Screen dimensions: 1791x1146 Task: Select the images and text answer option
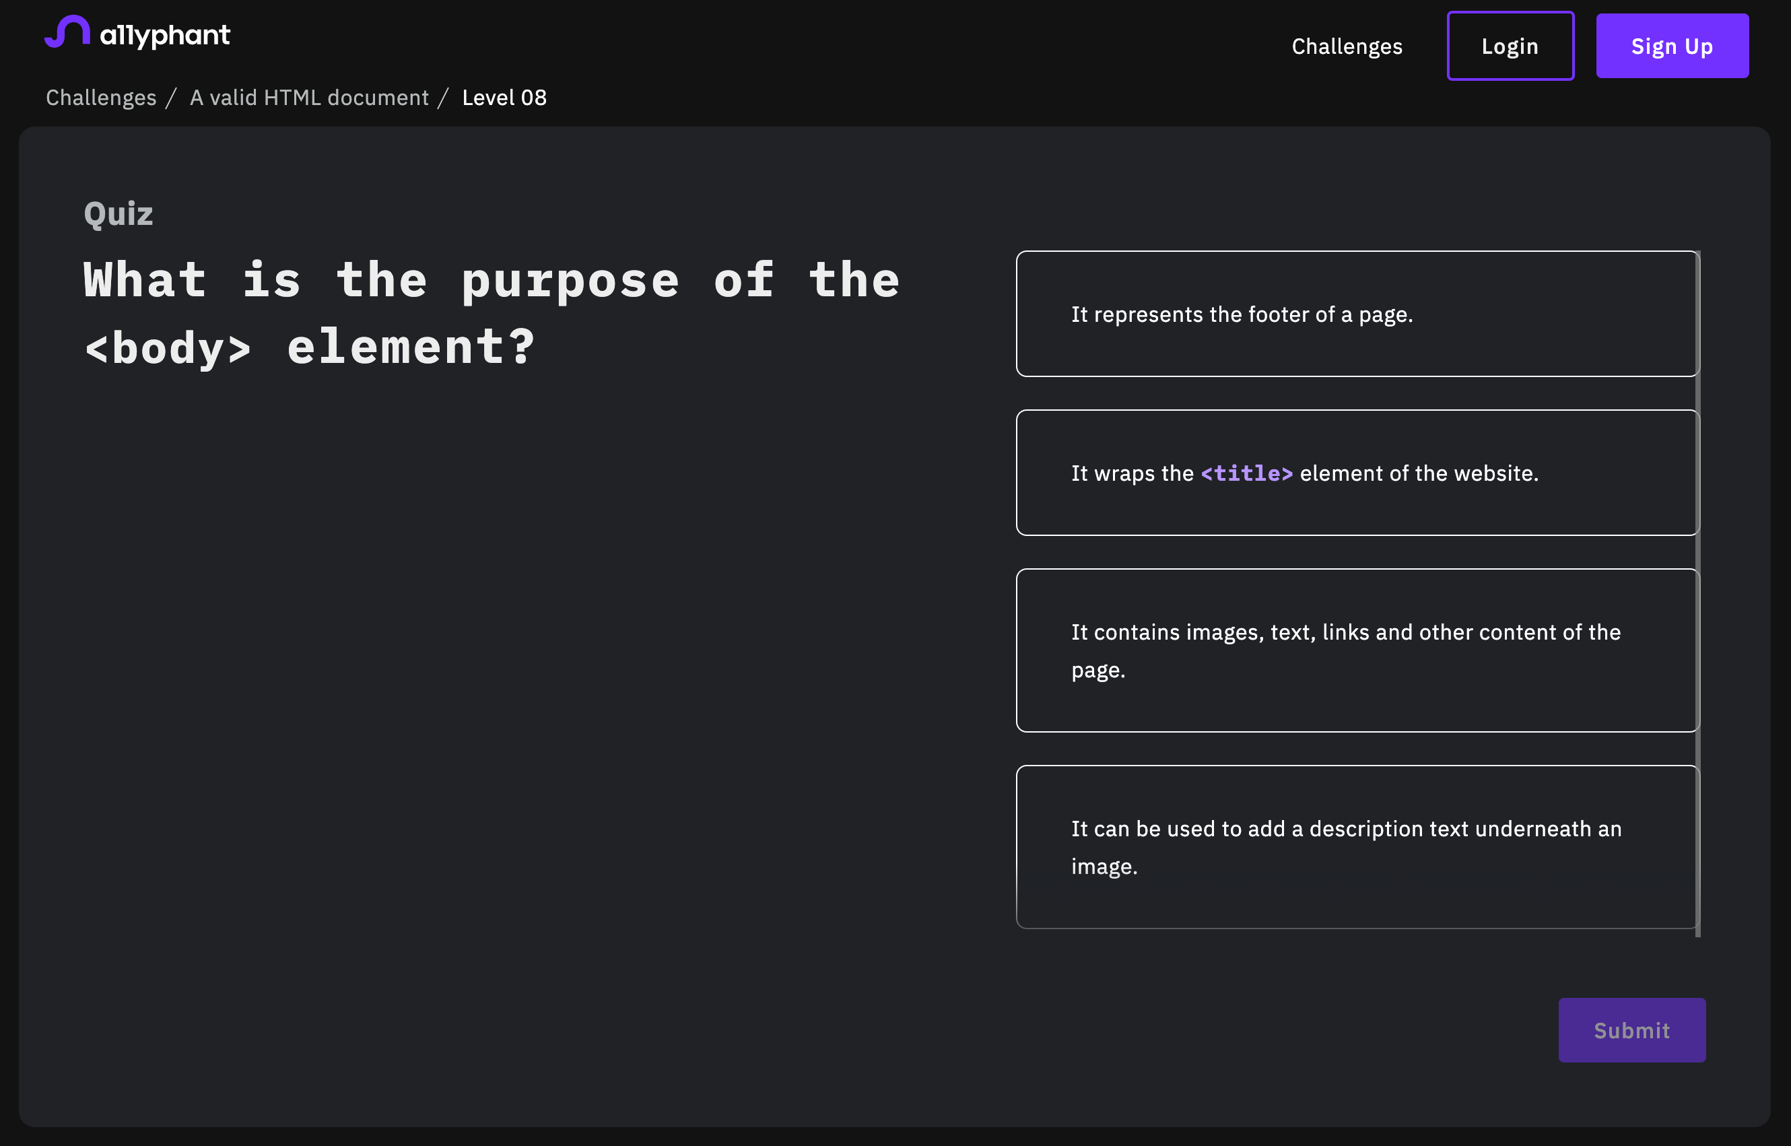click(1357, 650)
